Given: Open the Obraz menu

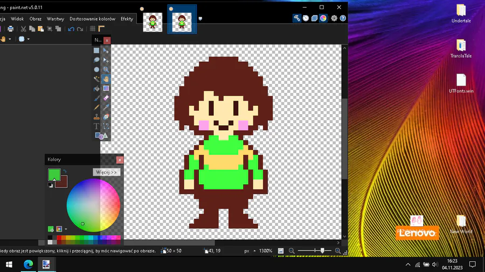Looking at the screenshot, I should click(x=35, y=19).
